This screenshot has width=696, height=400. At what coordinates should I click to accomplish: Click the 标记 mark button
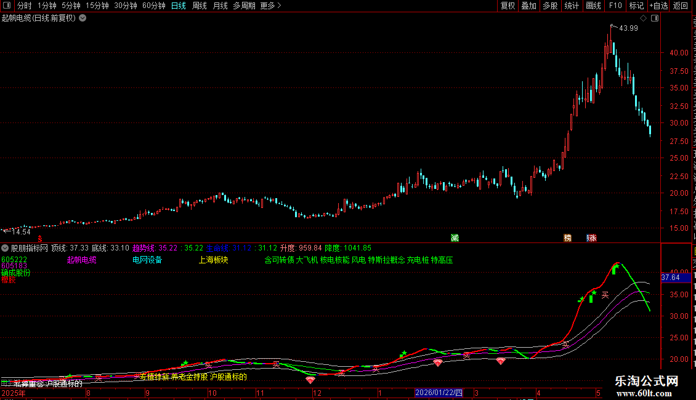(636, 6)
